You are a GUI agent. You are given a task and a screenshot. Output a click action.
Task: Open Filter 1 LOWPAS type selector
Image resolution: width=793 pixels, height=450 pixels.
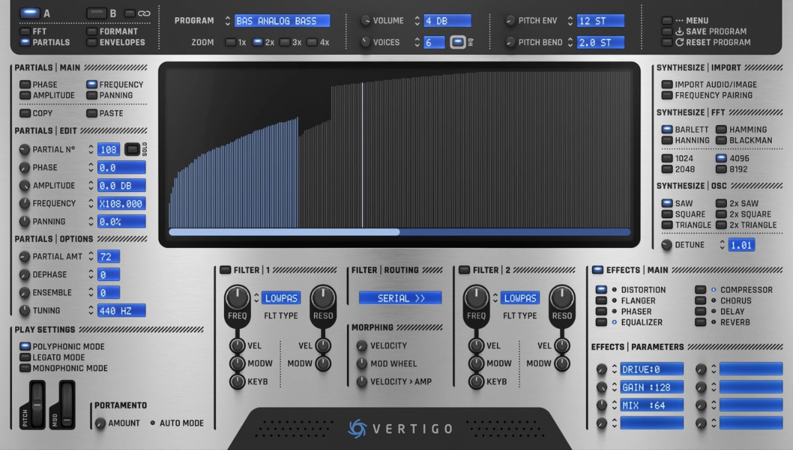[x=282, y=298]
